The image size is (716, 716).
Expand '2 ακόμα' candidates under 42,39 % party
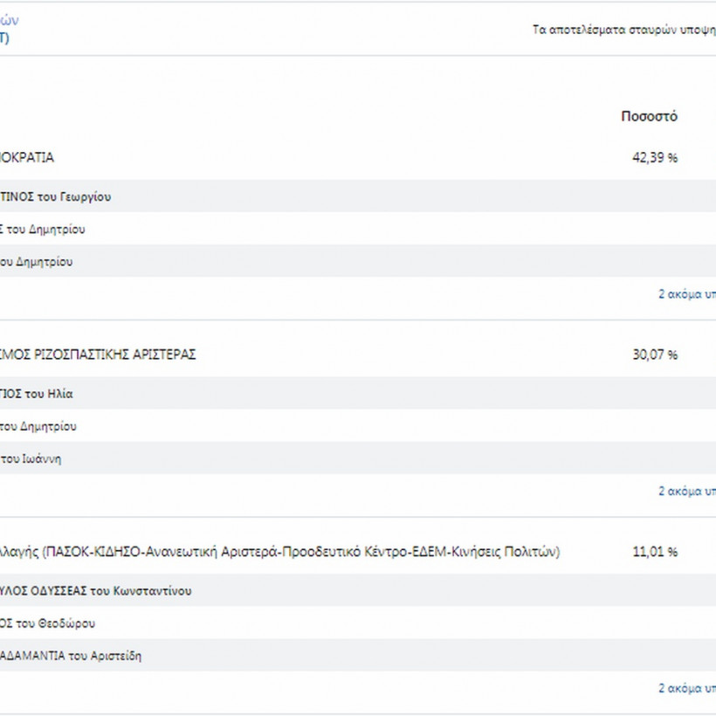click(686, 294)
